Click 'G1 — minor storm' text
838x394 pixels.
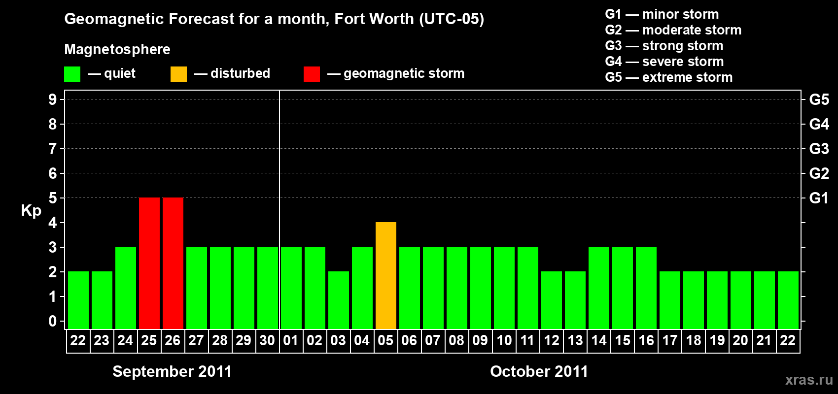[x=662, y=14]
